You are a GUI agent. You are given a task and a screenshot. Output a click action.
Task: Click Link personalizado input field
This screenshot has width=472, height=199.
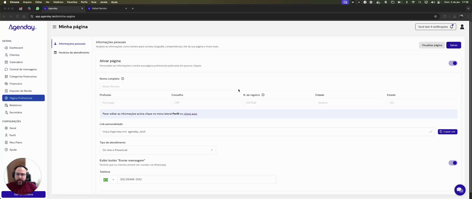267,132
